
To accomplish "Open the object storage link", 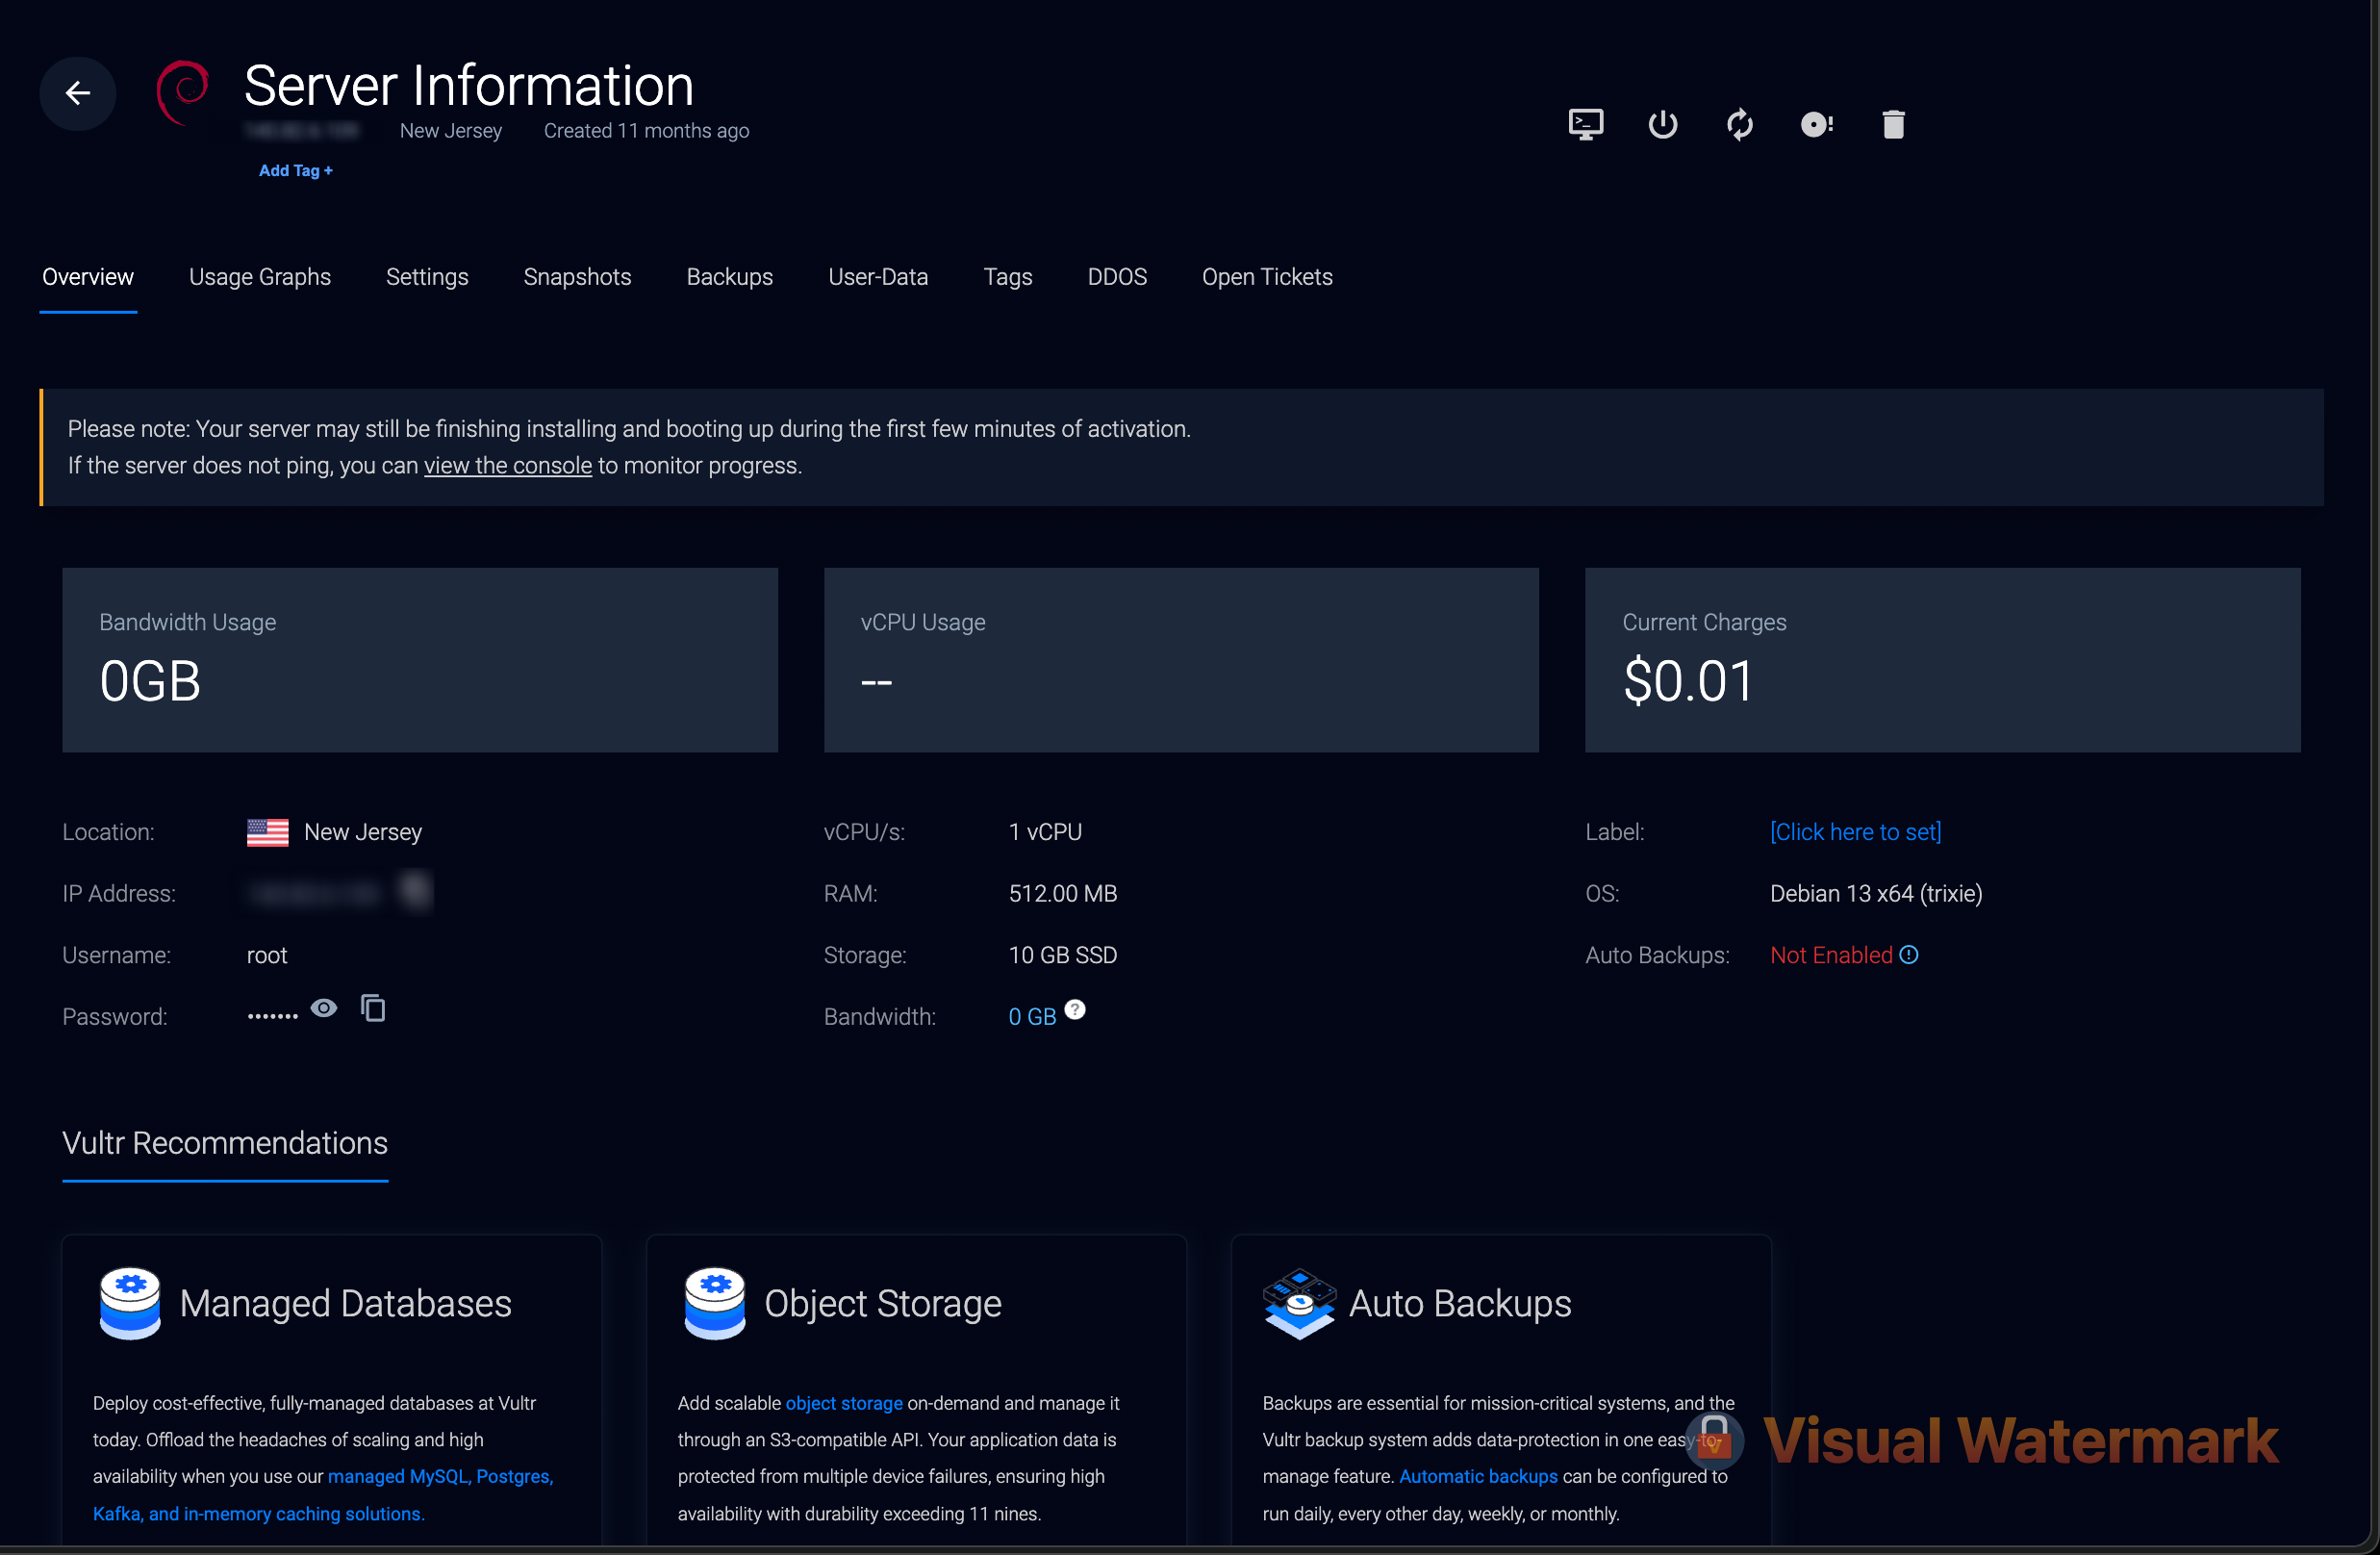I will (x=844, y=1403).
